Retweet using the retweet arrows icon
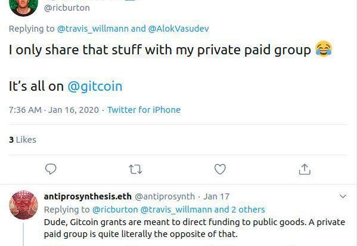This screenshot has height=246, width=357. 135,170
